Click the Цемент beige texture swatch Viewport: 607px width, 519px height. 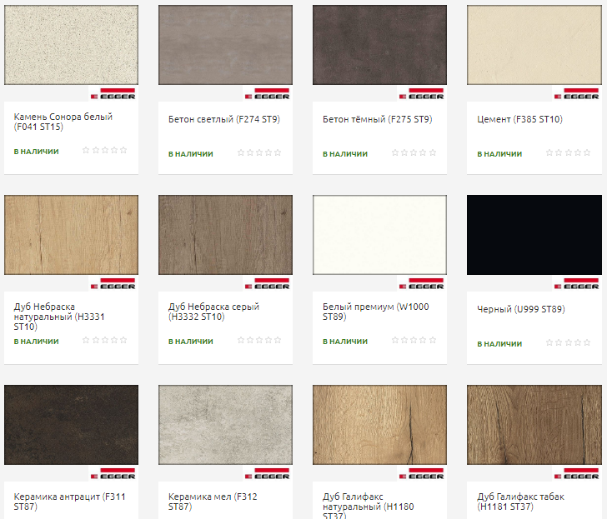click(x=534, y=45)
